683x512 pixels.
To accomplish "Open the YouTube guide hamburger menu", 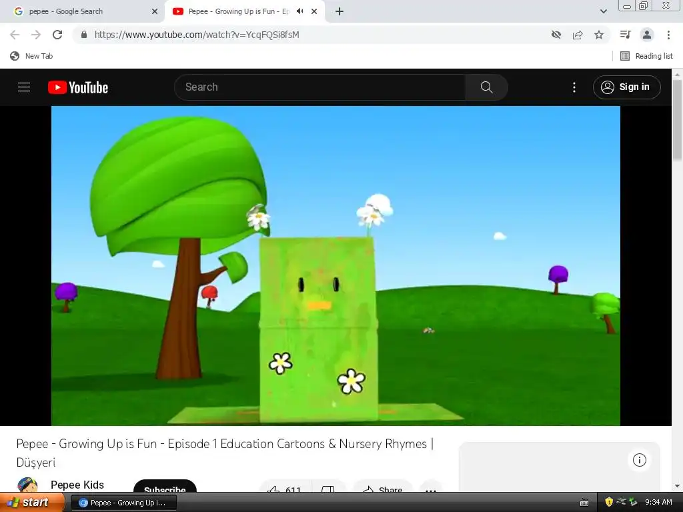I will pyautogui.click(x=24, y=87).
